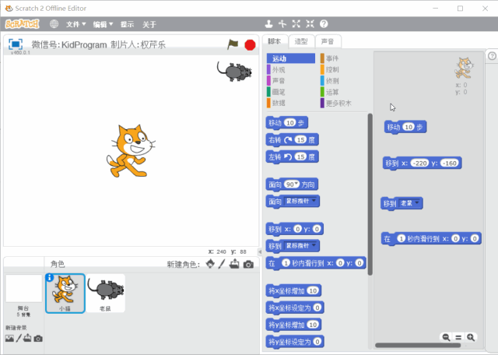Click the -160 y field in script block
Viewport: 498px width, 355px height.
click(450, 163)
